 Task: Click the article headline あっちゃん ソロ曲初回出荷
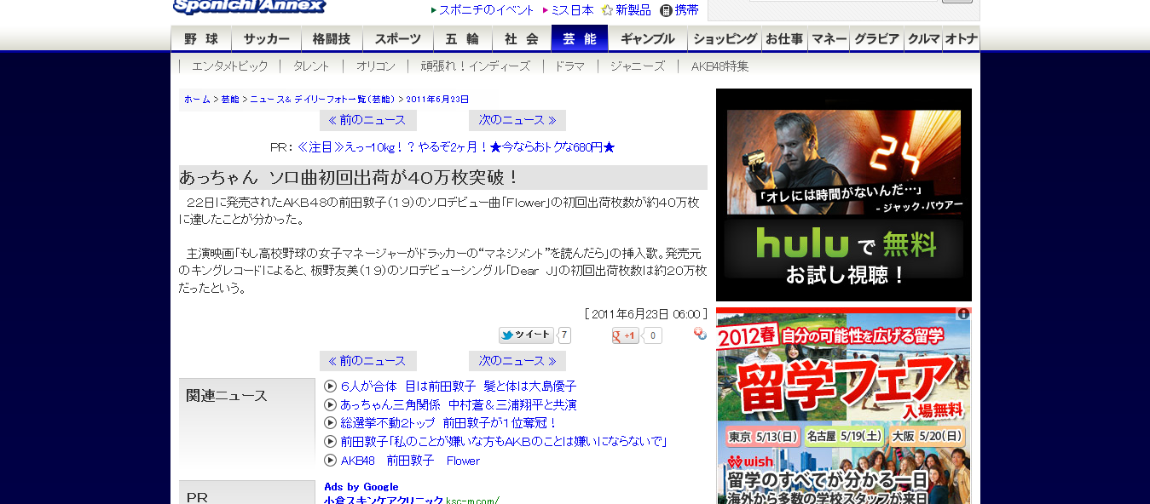click(350, 178)
